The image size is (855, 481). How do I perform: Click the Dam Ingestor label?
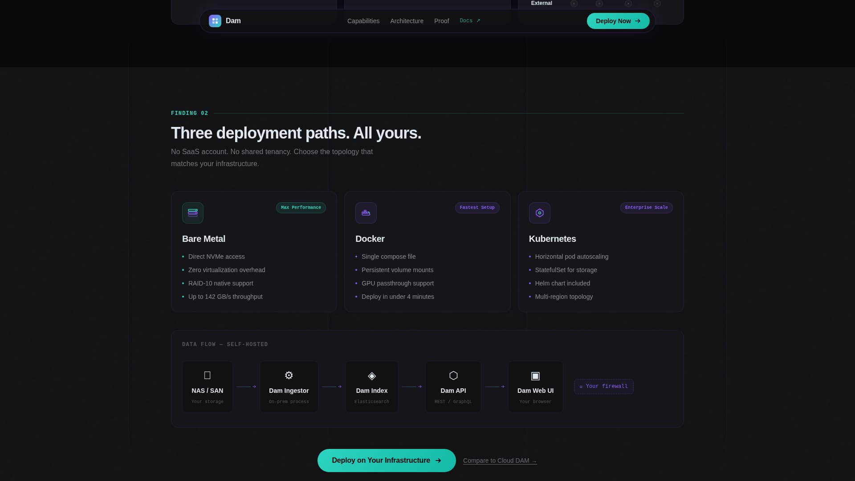(x=289, y=391)
